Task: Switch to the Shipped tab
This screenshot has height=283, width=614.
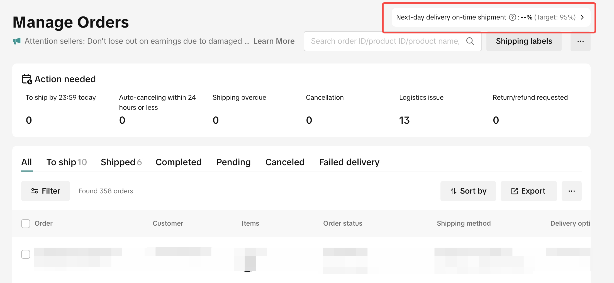Action: pos(121,162)
